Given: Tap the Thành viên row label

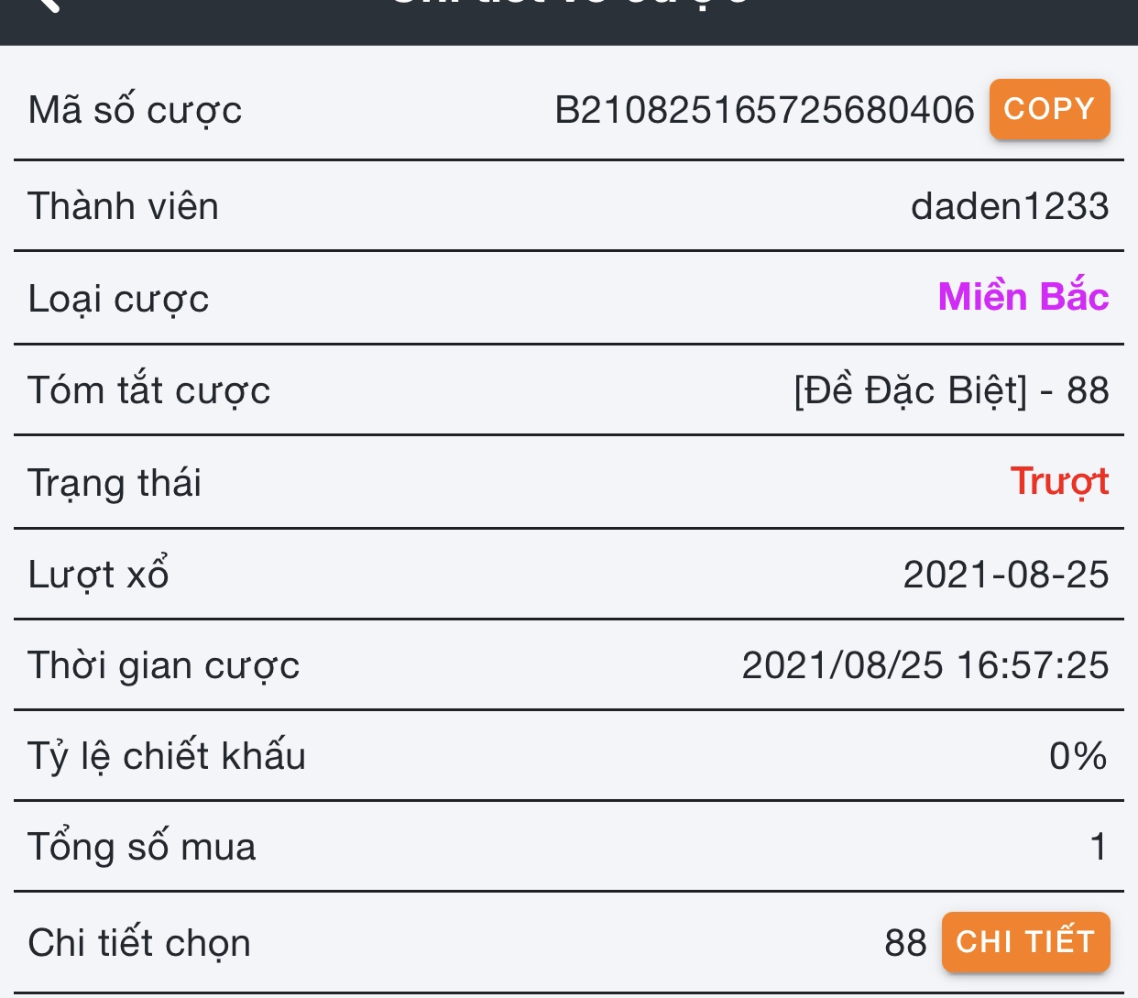Looking at the screenshot, I should point(123,206).
